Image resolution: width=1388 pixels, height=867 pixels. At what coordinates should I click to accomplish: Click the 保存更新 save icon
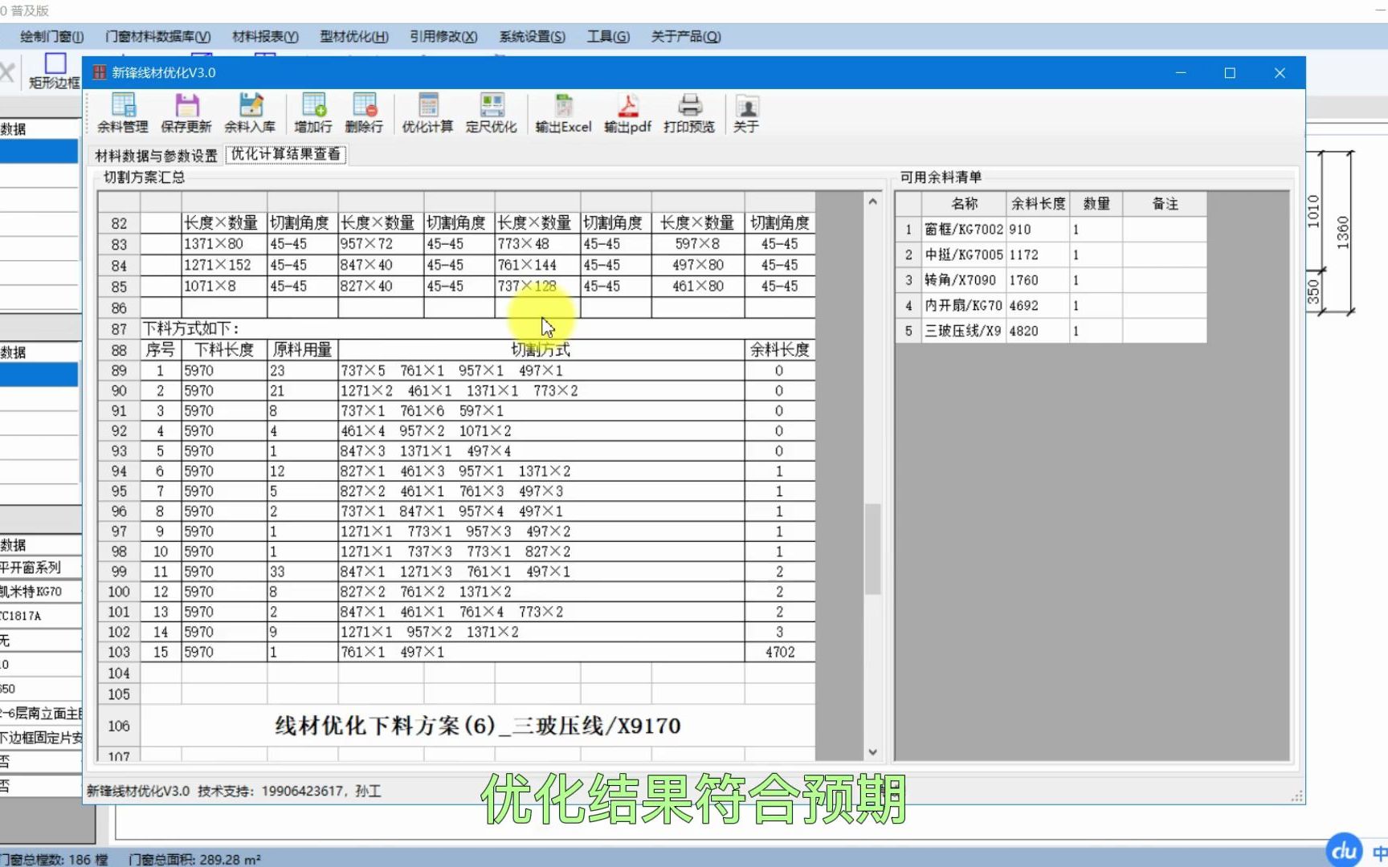pos(186,112)
